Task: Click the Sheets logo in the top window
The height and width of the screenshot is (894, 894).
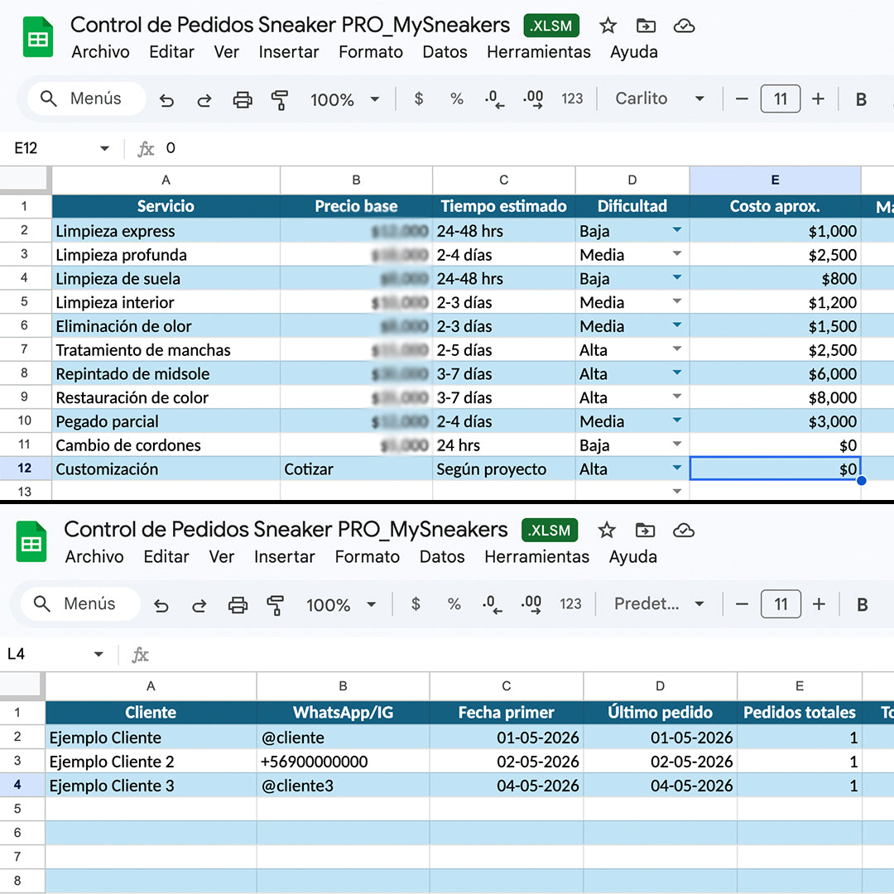Action: click(37, 37)
